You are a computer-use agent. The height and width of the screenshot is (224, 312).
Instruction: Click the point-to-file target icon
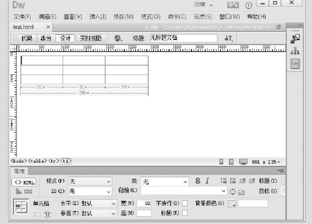click(x=233, y=192)
